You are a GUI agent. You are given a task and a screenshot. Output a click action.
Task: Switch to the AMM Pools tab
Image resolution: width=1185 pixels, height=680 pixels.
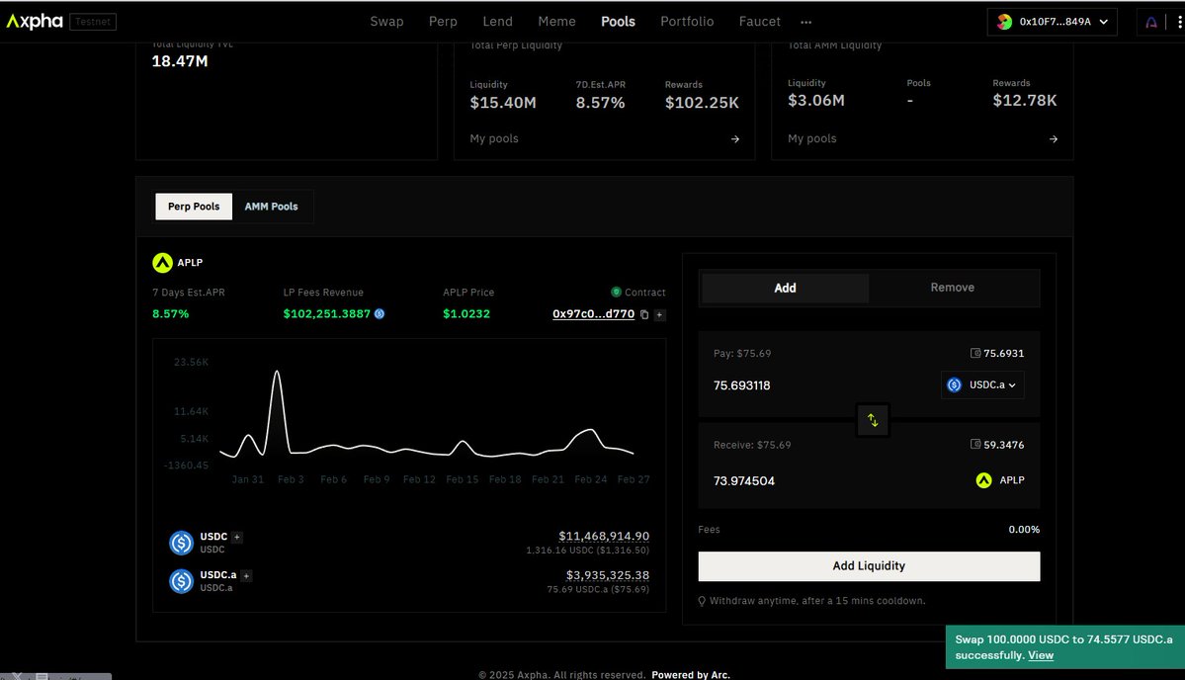(272, 207)
